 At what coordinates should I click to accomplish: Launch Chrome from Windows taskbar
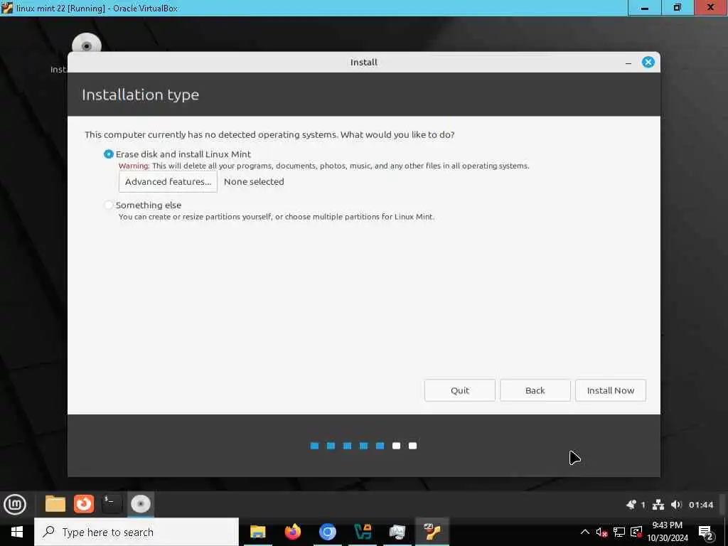[327, 532]
